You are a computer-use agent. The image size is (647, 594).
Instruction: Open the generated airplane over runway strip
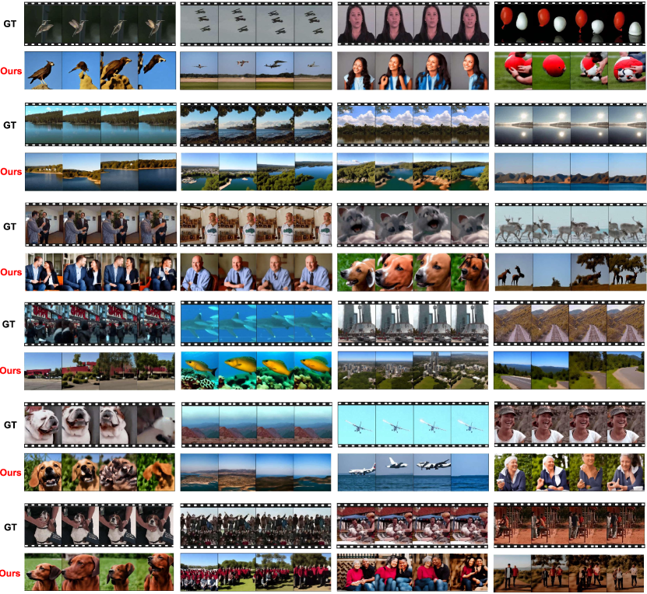tap(256, 71)
